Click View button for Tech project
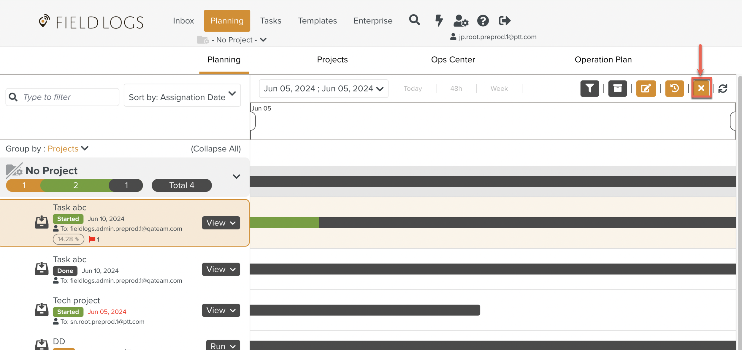The image size is (742, 350). point(221,310)
